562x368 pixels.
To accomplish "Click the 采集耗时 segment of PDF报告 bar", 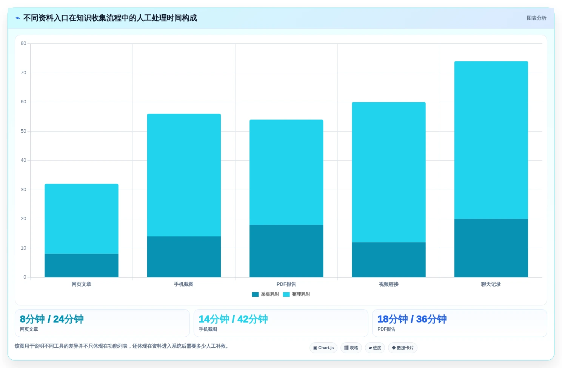I will point(286,251).
